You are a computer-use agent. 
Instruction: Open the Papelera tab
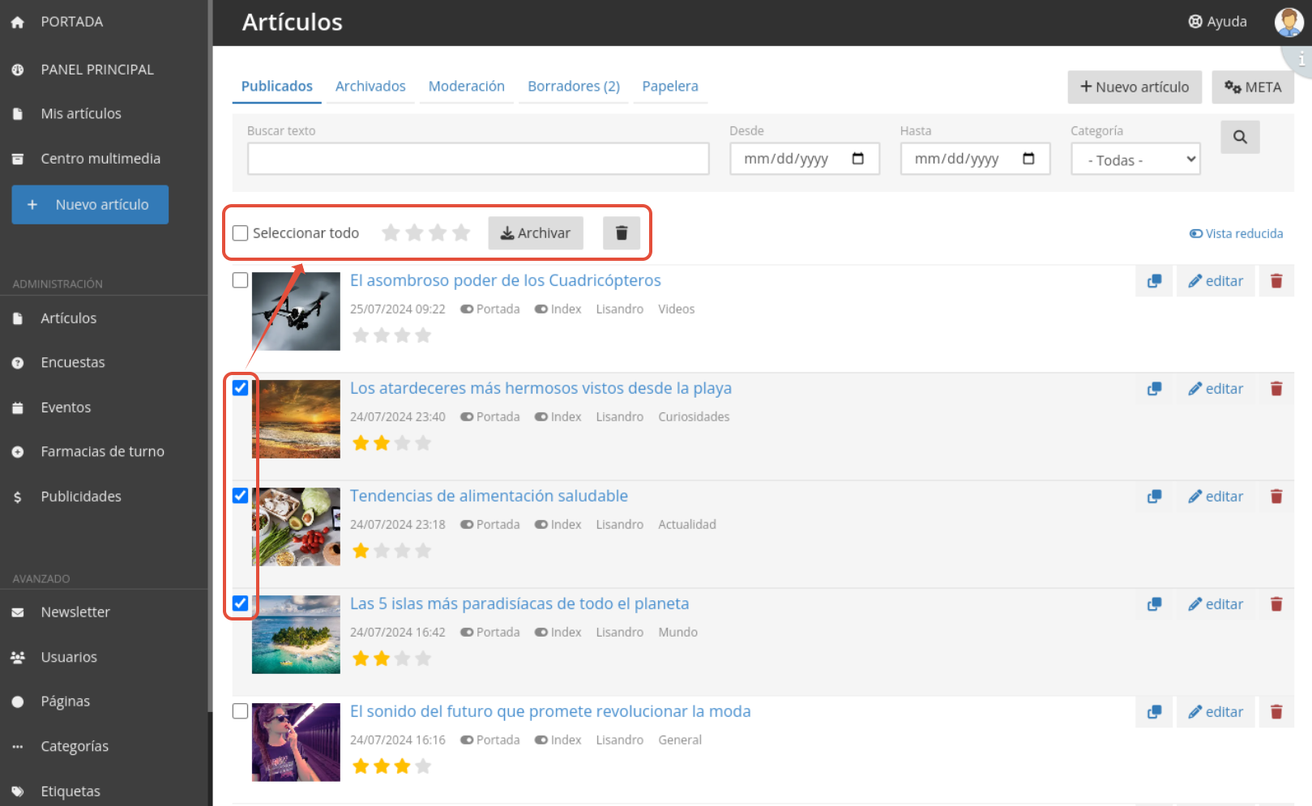[670, 86]
